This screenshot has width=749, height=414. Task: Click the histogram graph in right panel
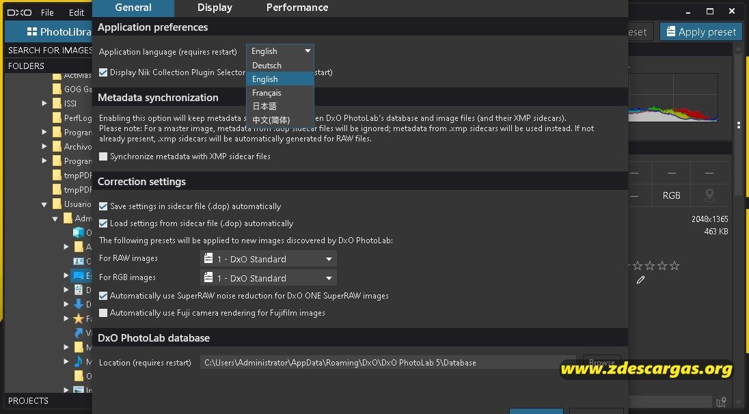coord(673,98)
